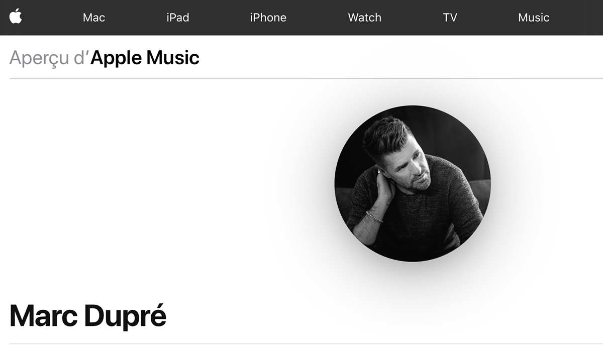Open the Watch navigation link

click(365, 18)
